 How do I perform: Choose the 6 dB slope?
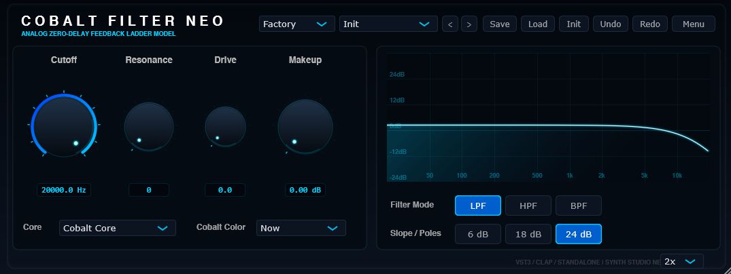478,234
